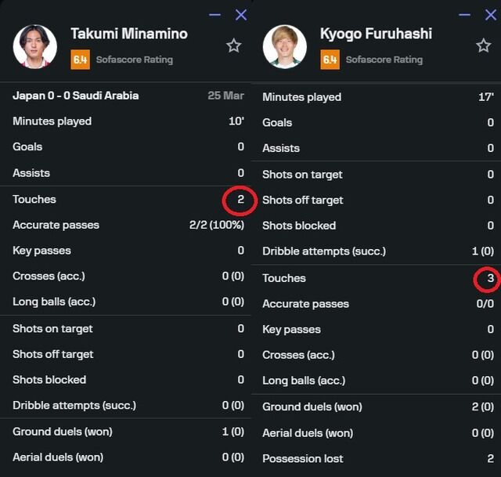Click Minamino's orange 6.4 rating badge
501x477 pixels.
[x=80, y=60]
